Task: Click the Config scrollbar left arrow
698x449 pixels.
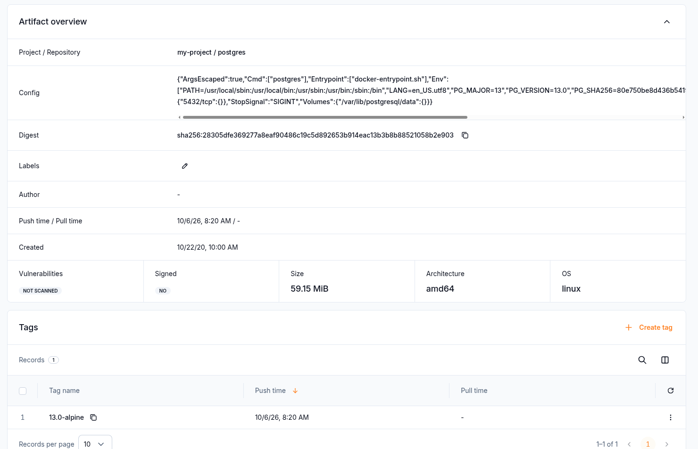Action: tap(179, 117)
